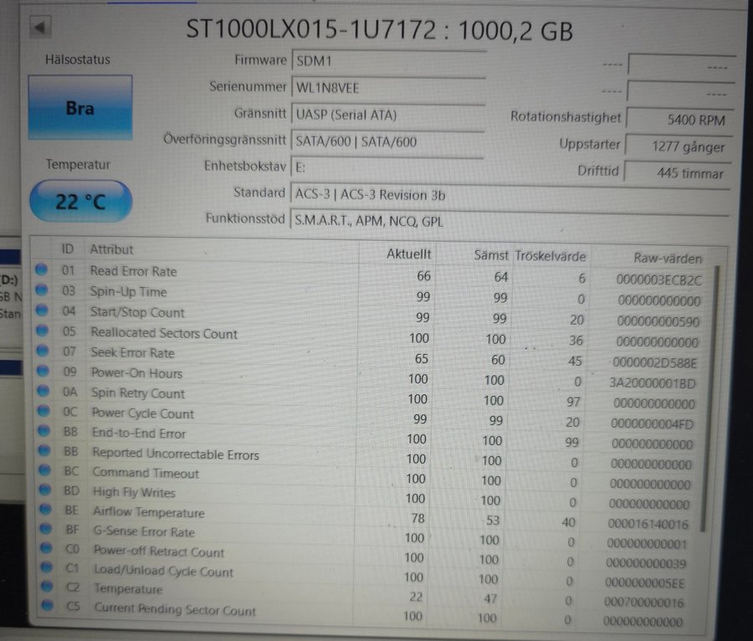The image size is (753, 641).
Task: Select the status icon of Command Timeout row
Action: click(43, 472)
